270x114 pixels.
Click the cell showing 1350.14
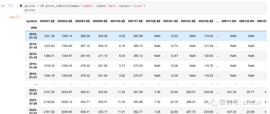67,36
